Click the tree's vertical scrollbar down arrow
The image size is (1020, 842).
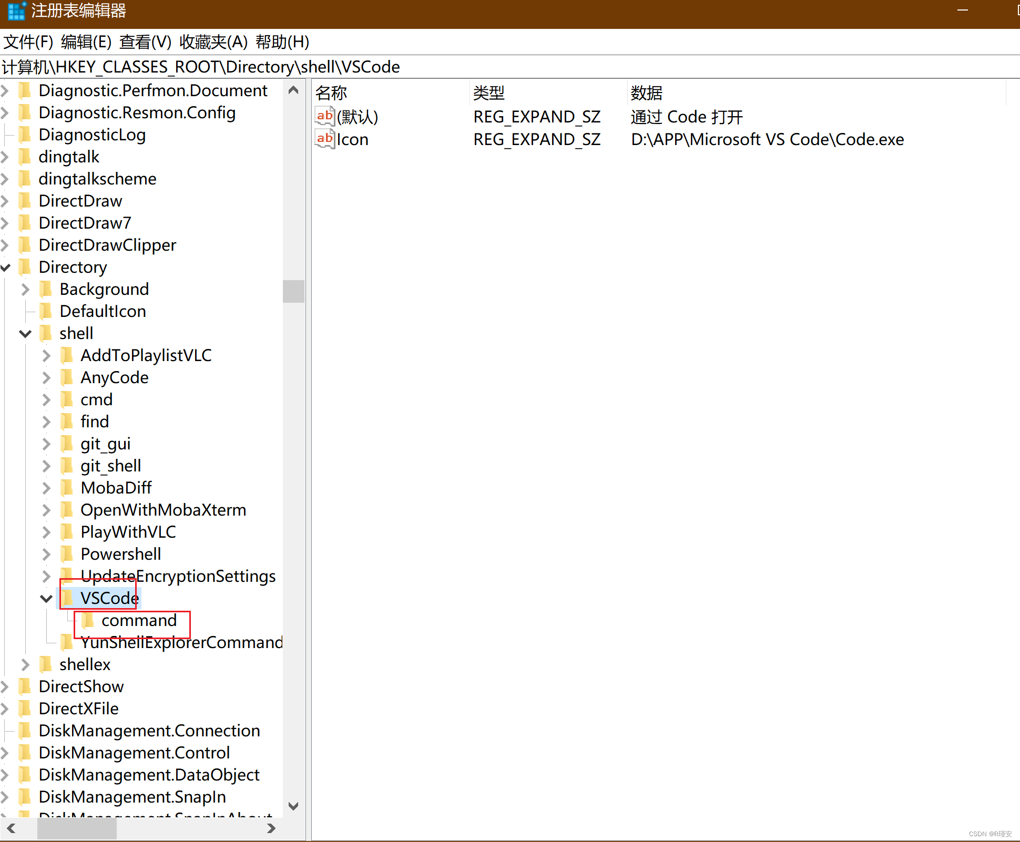(x=293, y=806)
